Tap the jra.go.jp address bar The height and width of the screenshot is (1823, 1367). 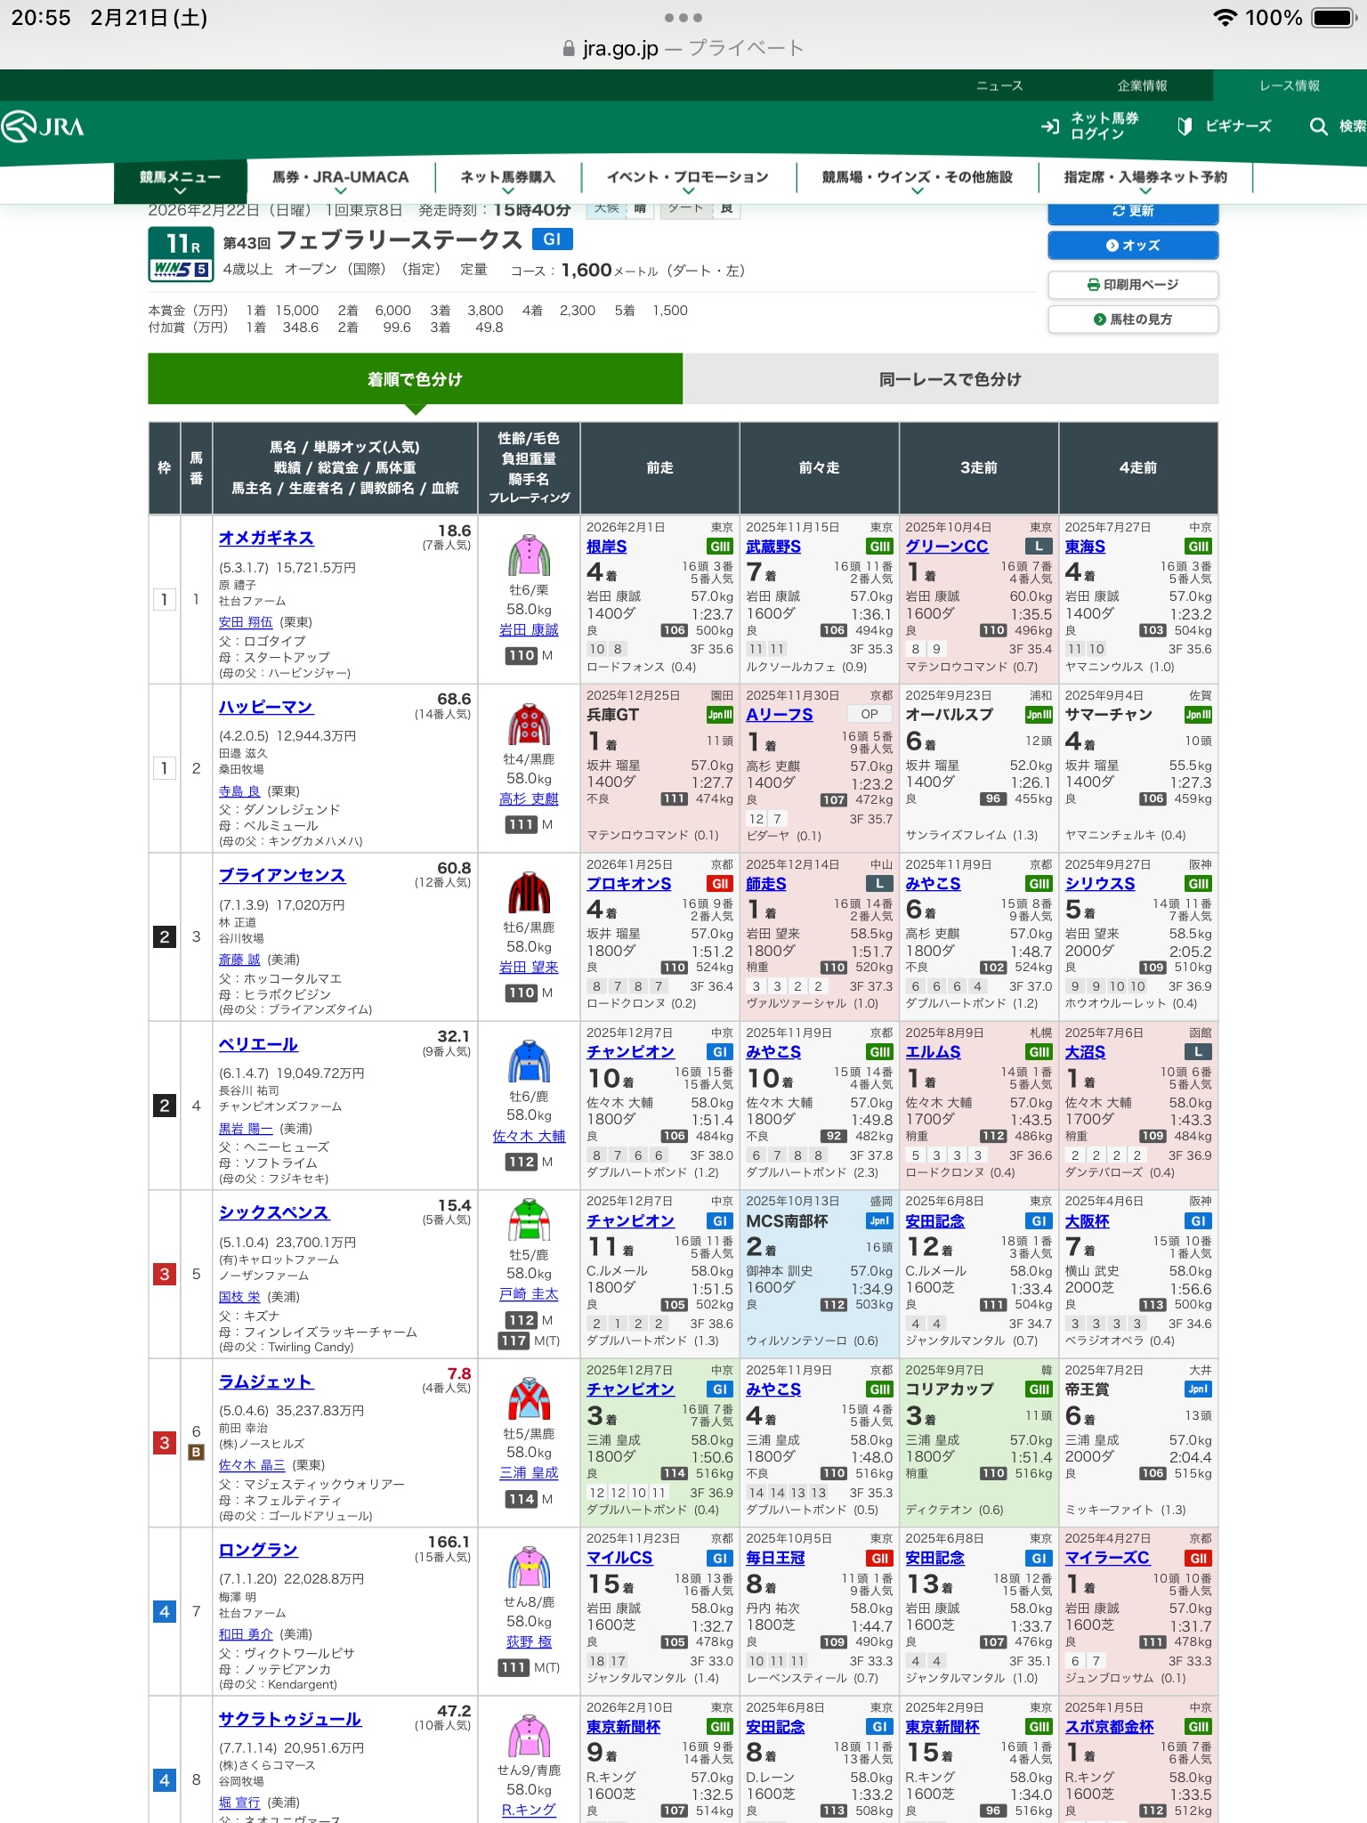click(683, 48)
